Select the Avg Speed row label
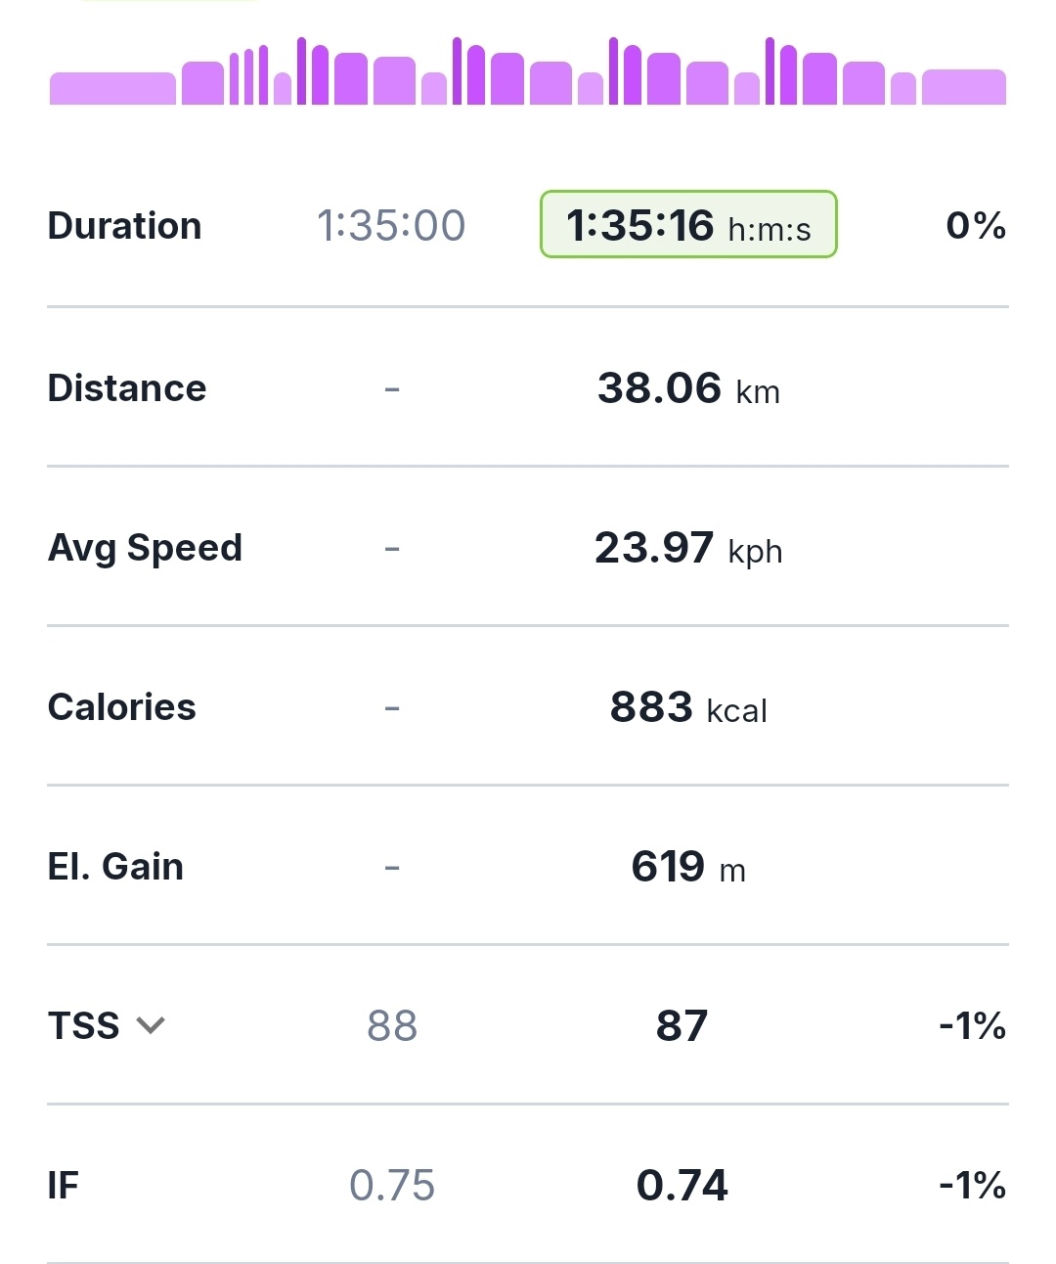This screenshot has height=1264, width=1056. 145,548
